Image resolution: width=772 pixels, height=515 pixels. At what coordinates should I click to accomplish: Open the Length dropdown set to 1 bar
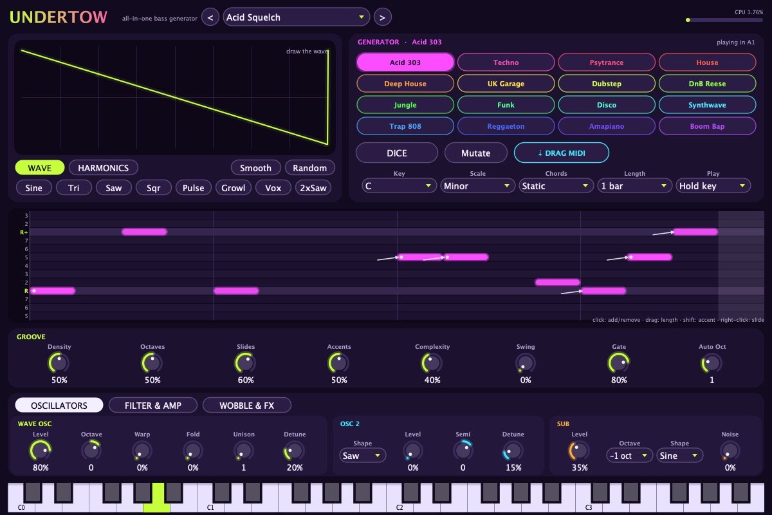tap(635, 186)
